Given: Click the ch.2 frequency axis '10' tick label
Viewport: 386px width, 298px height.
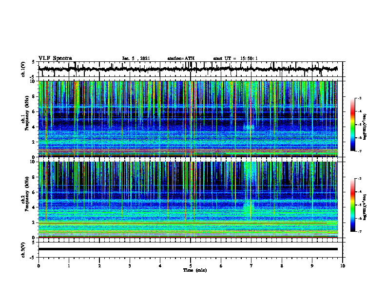Looking at the screenshot, I should pyautogui.click(x=34, y=162).
